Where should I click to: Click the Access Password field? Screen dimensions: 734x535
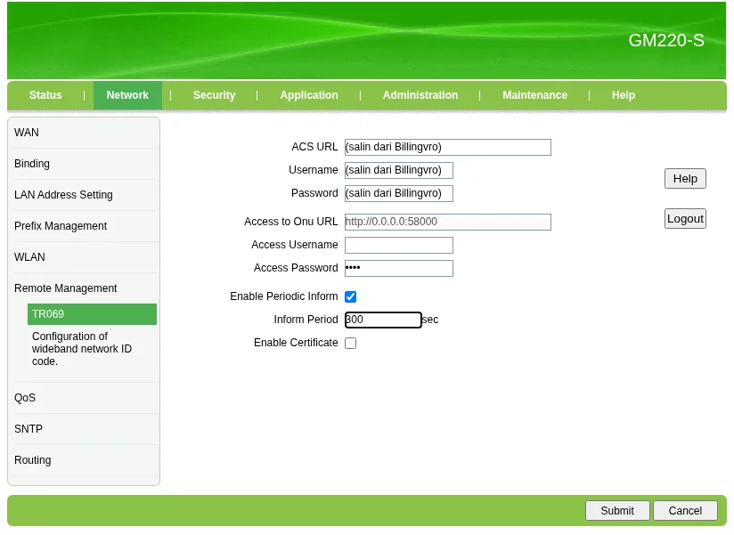pyautogui.click(x=399, y=269)
